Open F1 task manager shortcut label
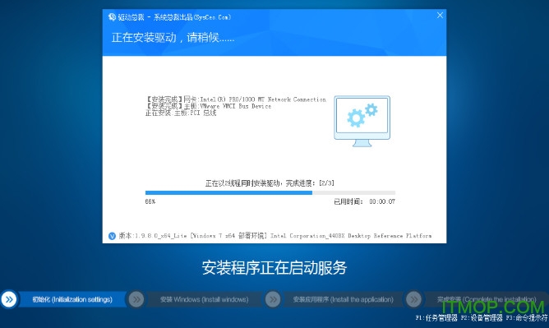Image resolution: width=549 pixels, height=328 pixels. point(436,318)
